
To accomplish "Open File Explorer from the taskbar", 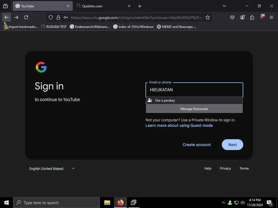I will 107,203.
